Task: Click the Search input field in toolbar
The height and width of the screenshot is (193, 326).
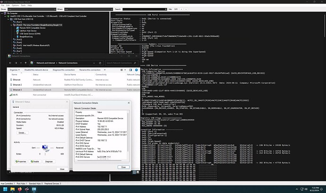Action: 145,9
